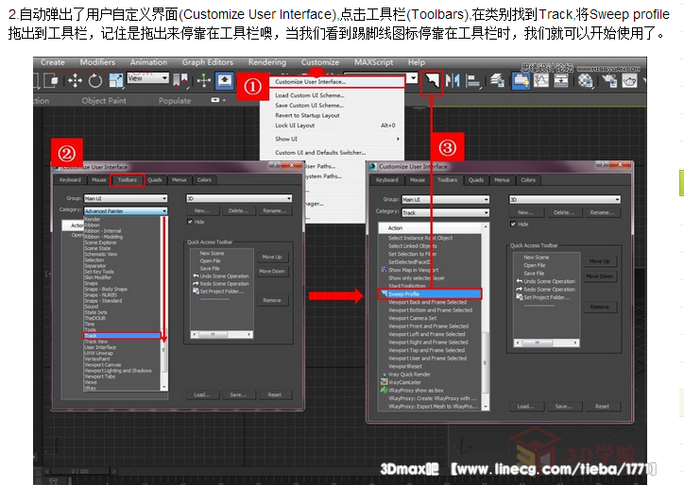Click Move Up button in left dialog
684x485 pixels.
(x=272, y=257)
